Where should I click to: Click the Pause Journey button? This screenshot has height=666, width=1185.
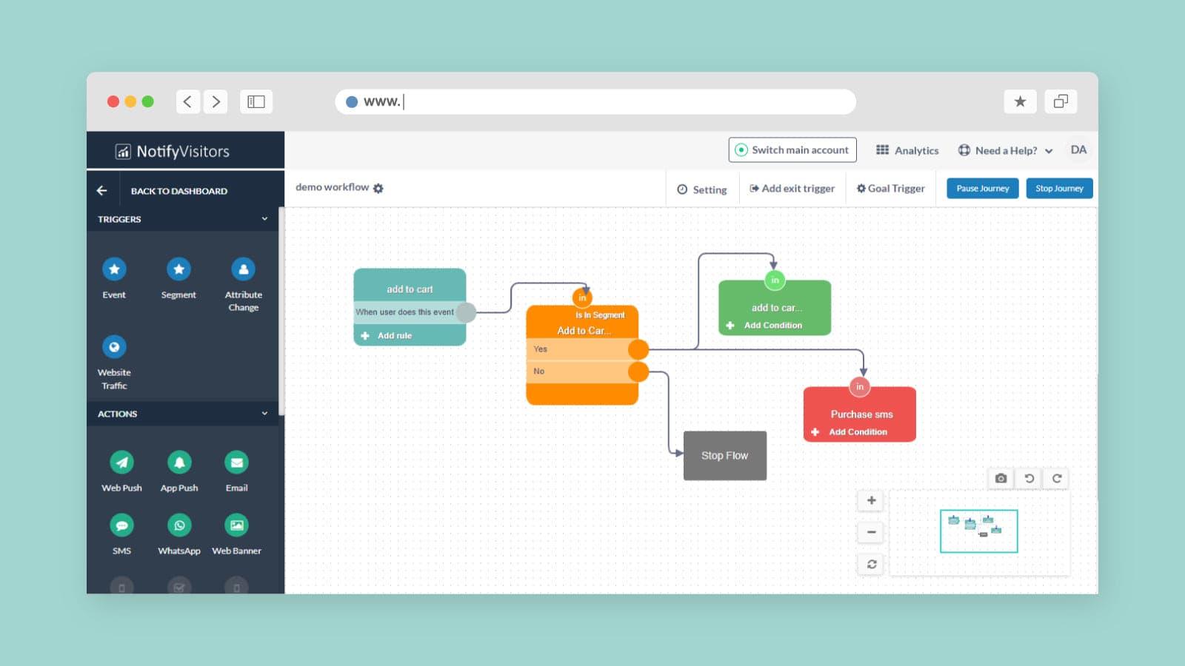(981, 188)
